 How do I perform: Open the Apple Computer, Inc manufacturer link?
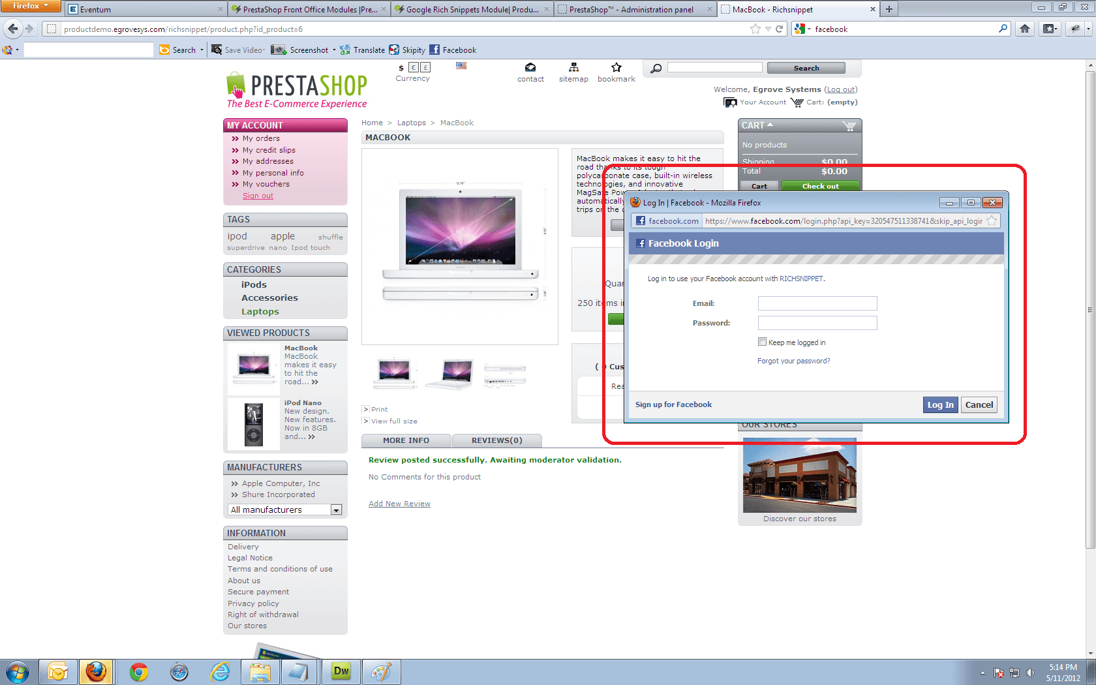point(281,483)
